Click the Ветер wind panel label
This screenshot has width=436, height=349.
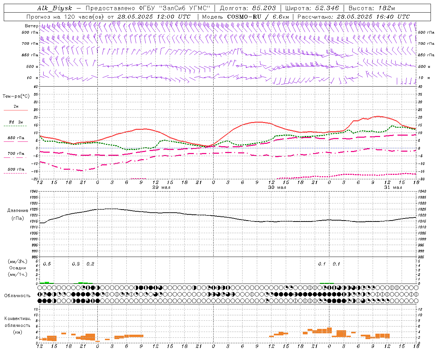coord(31,26)
